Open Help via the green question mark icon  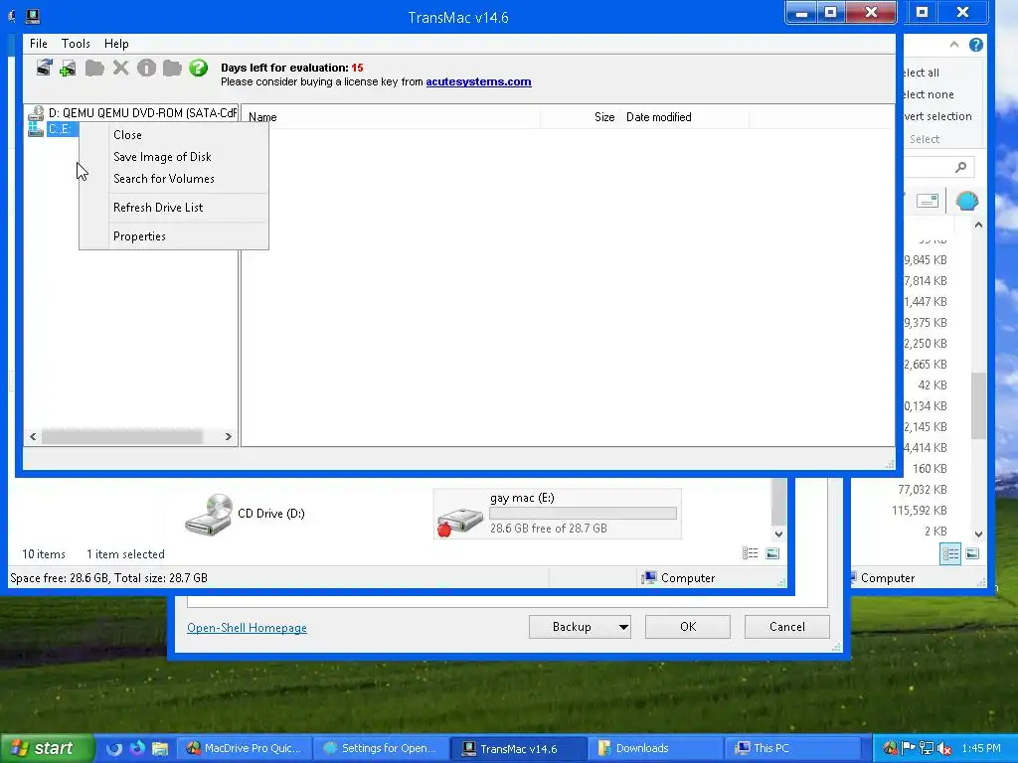[198, 68]
